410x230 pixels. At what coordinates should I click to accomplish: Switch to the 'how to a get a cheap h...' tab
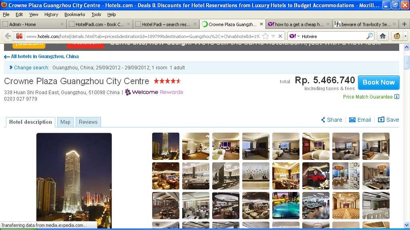click(x=299, y=24)
